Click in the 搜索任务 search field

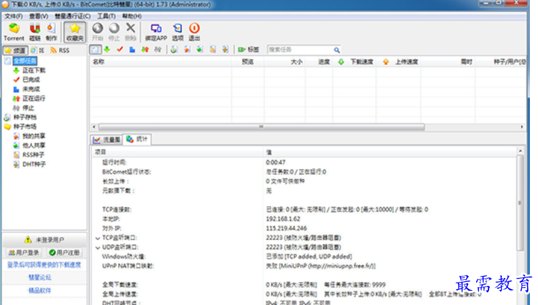(300, 50)
